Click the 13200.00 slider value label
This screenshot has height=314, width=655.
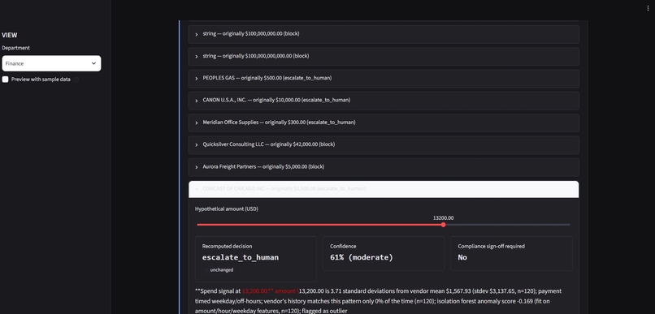(443, 218)
